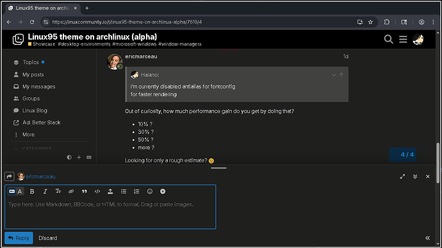Select the Linux95 theme browser tab
442x248 pixels.
43,8
